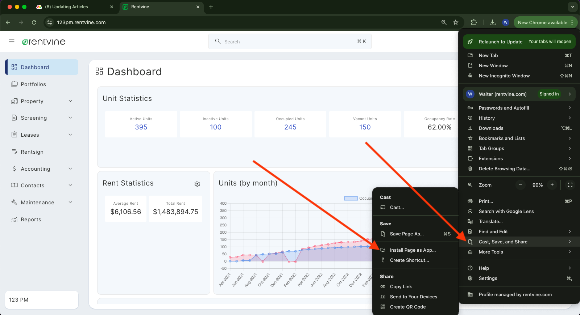Bookmark page with star icon
Image resolution: width=580 pixels, height=315 pixels.
coord(456,22)
